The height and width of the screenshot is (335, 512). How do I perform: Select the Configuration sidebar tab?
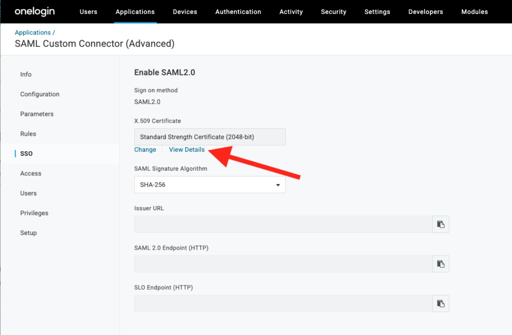point(39,94)
